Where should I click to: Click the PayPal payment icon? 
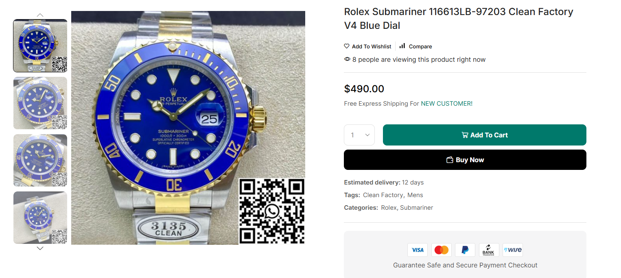[x=465, y=250]
